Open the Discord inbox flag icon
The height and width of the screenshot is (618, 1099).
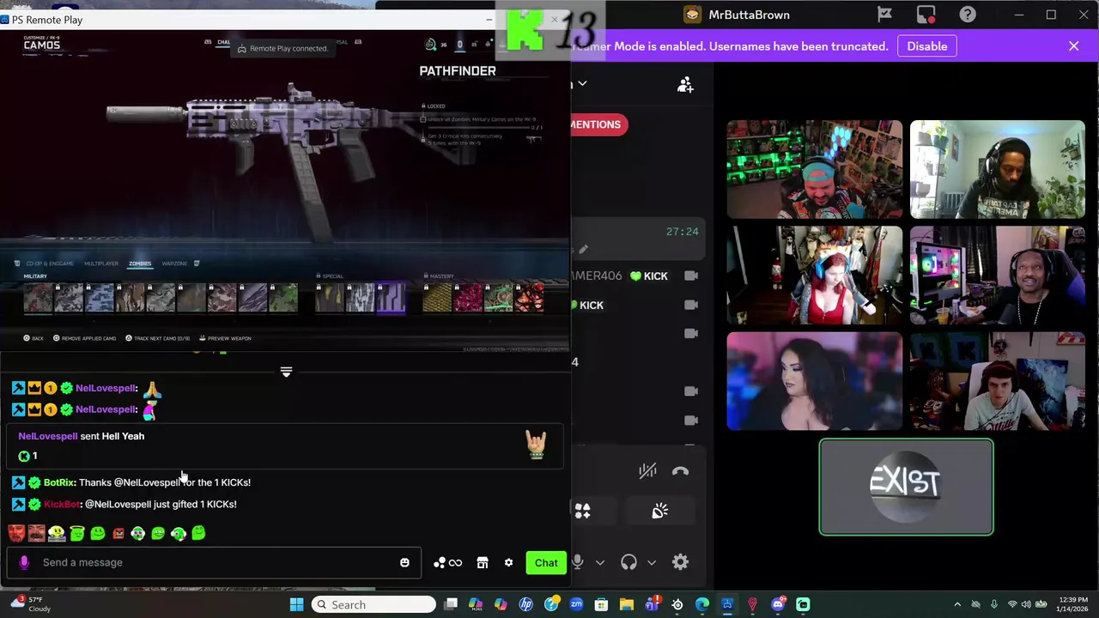click(x=884, y=15)
